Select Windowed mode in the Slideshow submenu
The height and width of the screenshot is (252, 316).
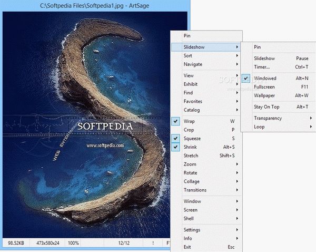pyautogui.click(x=265, y=79)
